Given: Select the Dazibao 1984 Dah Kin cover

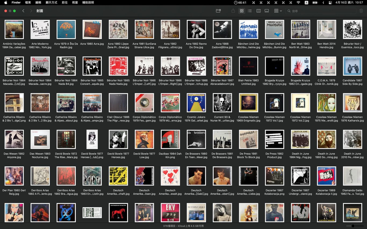Looking at the screenshot, I should click(170, 139).
